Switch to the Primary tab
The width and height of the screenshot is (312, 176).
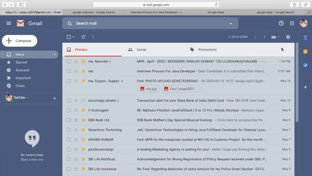(x=93, y=50)
